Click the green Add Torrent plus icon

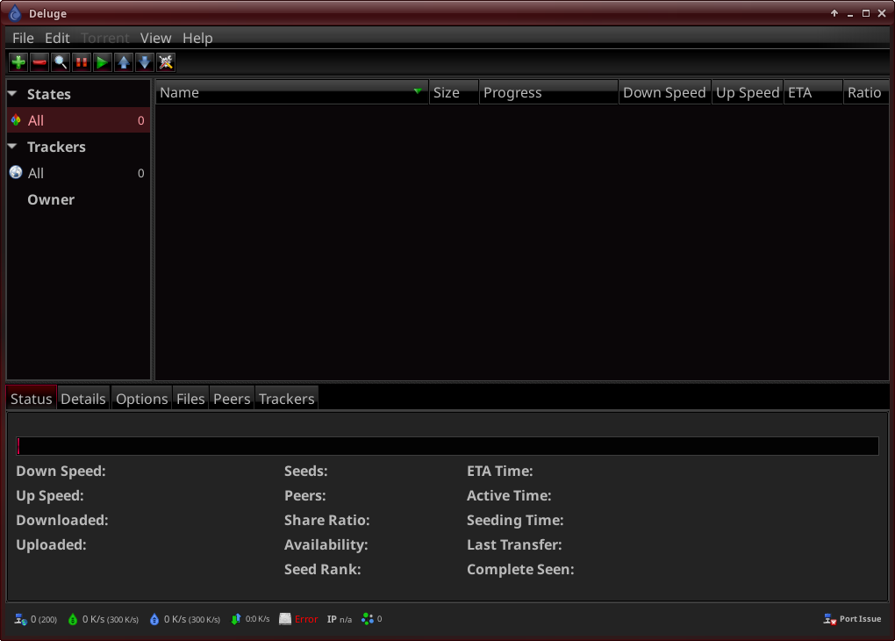click(x=18, y=62)
